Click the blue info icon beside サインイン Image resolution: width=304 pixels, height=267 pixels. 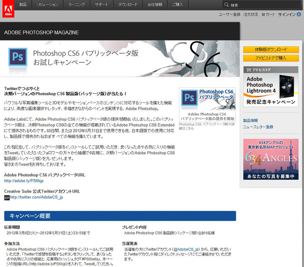pos(299,14)
